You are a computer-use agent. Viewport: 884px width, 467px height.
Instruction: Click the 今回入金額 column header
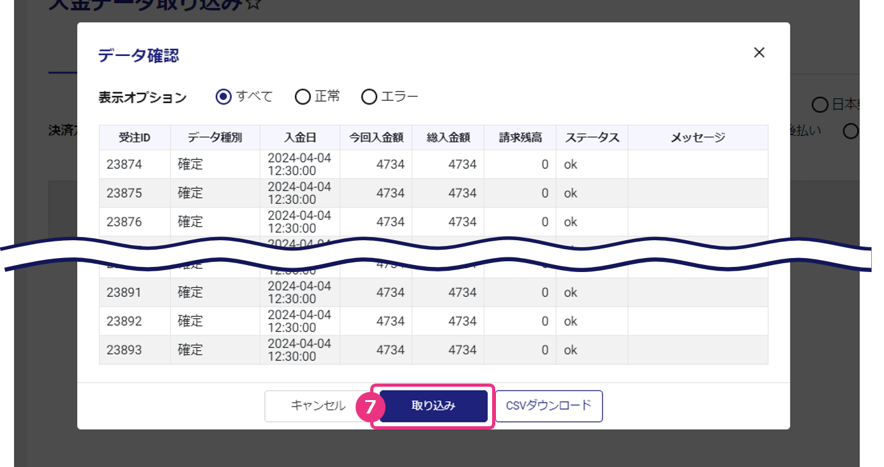pos(376,138)
